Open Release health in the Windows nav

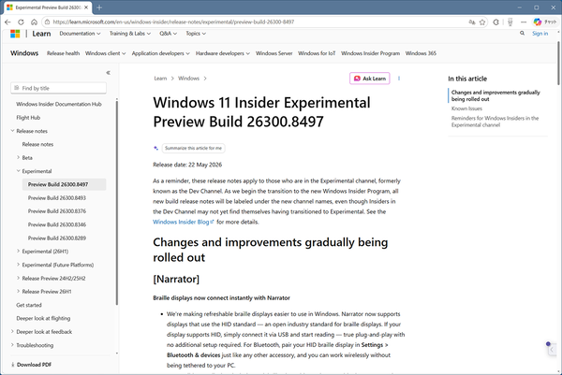coord(63,53)
